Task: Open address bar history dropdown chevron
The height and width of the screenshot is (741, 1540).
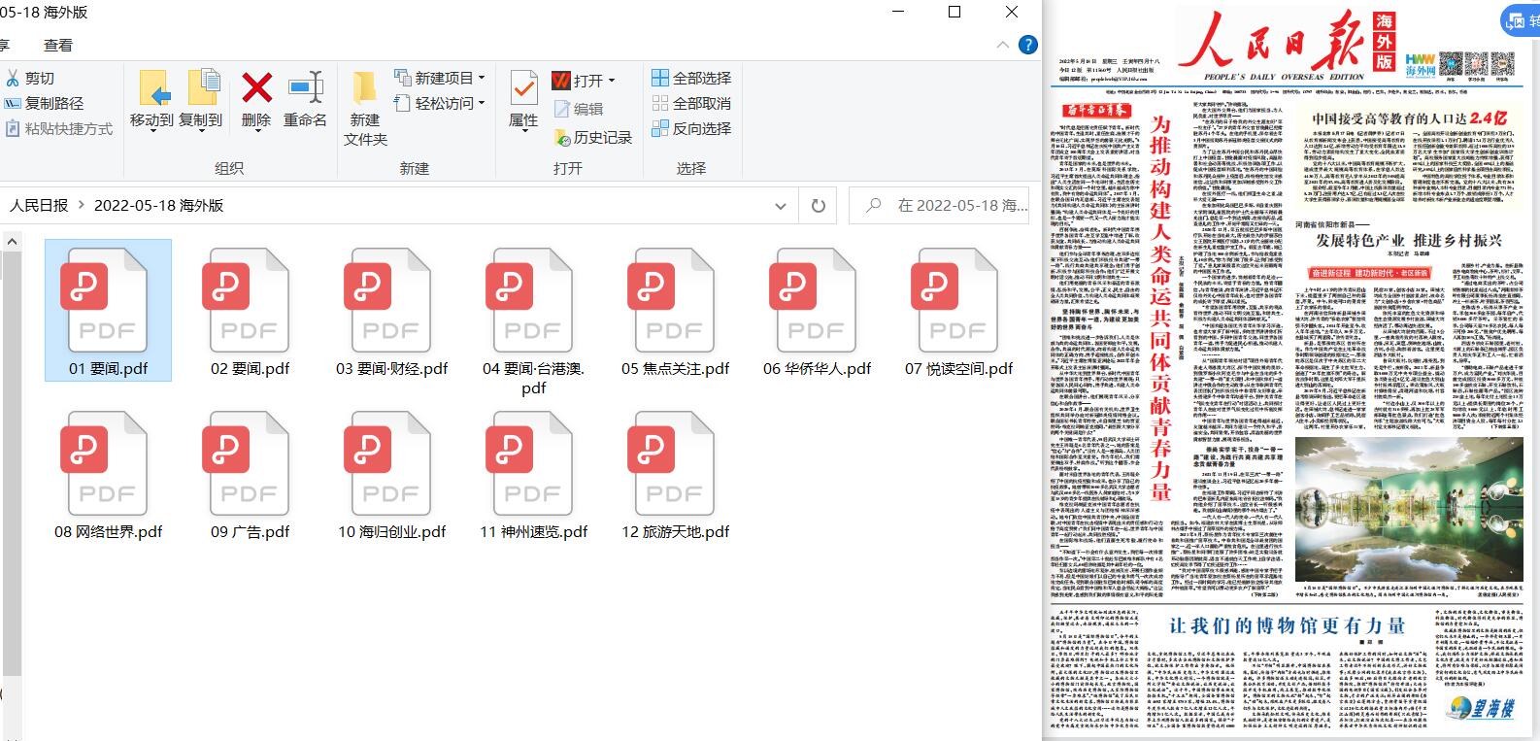Action: [x=781, y=206]
